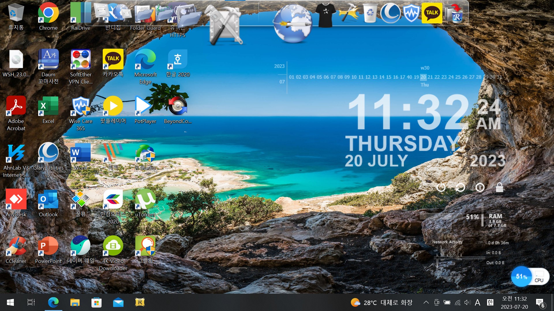Viewport: 554px width, 311px height.
Task: Launch 한컴오피스 2020 shortcut
Action: [x=113, y=199]
